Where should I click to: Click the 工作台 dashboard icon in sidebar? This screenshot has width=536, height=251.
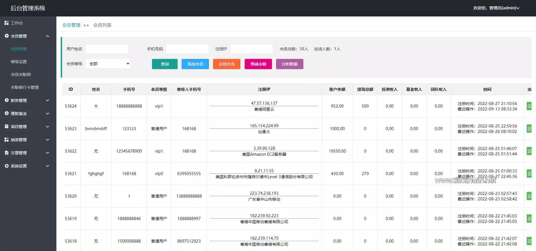tap(7, 23)
